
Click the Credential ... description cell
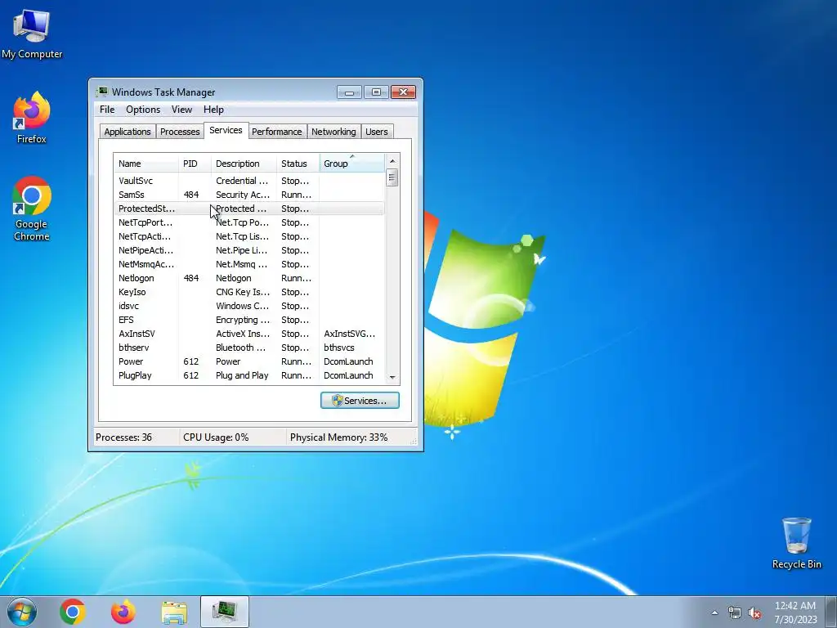point(242,181)
